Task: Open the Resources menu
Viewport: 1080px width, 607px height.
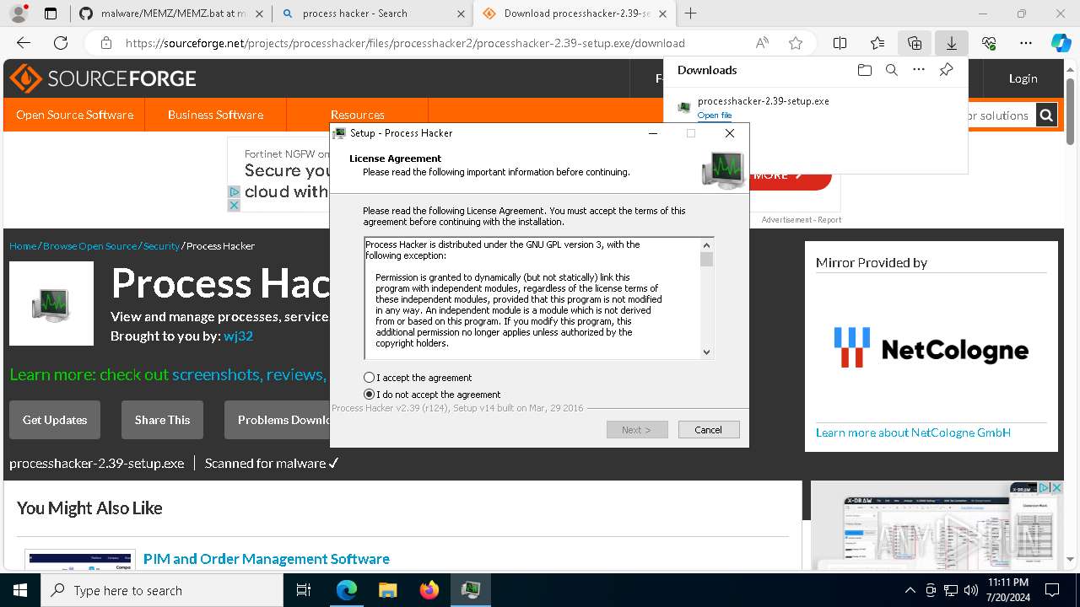Action: [x=358, y=115]
